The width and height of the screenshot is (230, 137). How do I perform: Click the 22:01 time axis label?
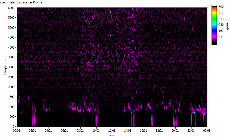coord(191,131)
